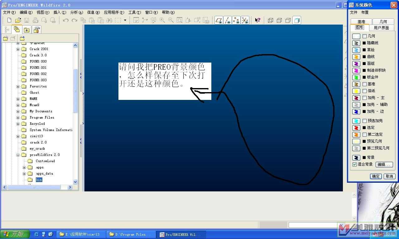Toggle the 信纸 checkbox
The image size is (399, 239).
coord(364,91)
